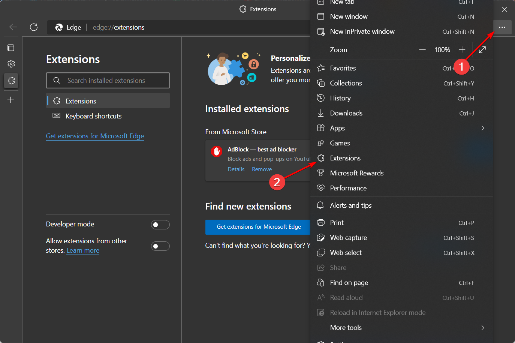The height and width of the screenshot is (343, 515).
Task: Enable Allow extensions from other stores
Action: click(x=160, y=246)
